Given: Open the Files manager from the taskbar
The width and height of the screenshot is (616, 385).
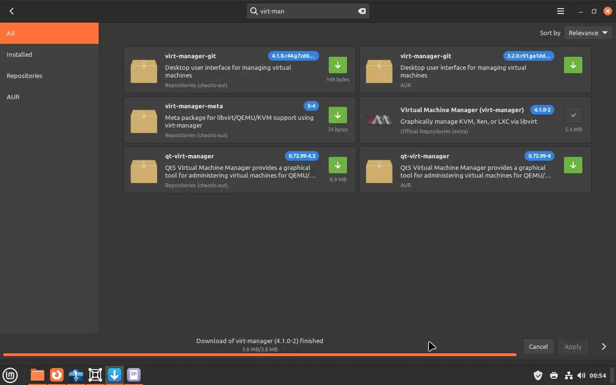Looking at the screenshot, I should click(37, 375).
